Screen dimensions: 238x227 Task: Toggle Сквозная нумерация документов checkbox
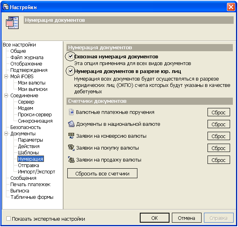pyautogui.click(x=70, y=56)
